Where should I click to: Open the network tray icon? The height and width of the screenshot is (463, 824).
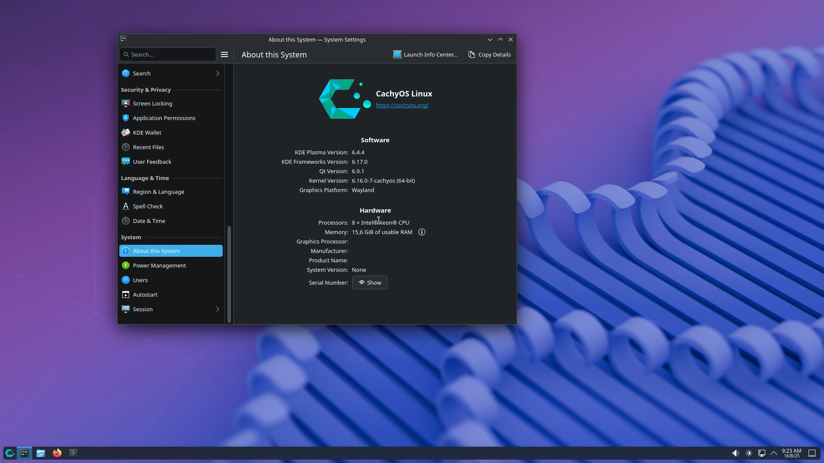click(x=762, y=453)
